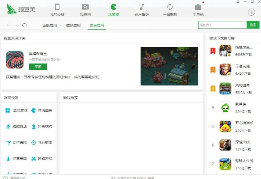Click 4.49亿下载 count text

click(x=243, y=73)
